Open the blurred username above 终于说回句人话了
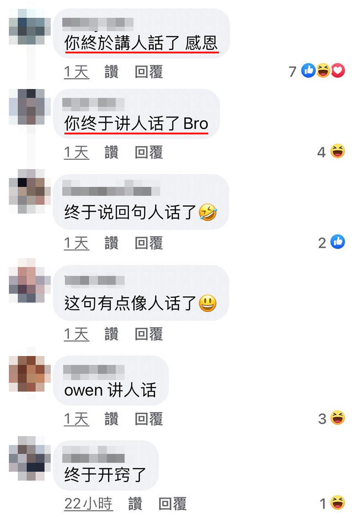 [111, 188]
